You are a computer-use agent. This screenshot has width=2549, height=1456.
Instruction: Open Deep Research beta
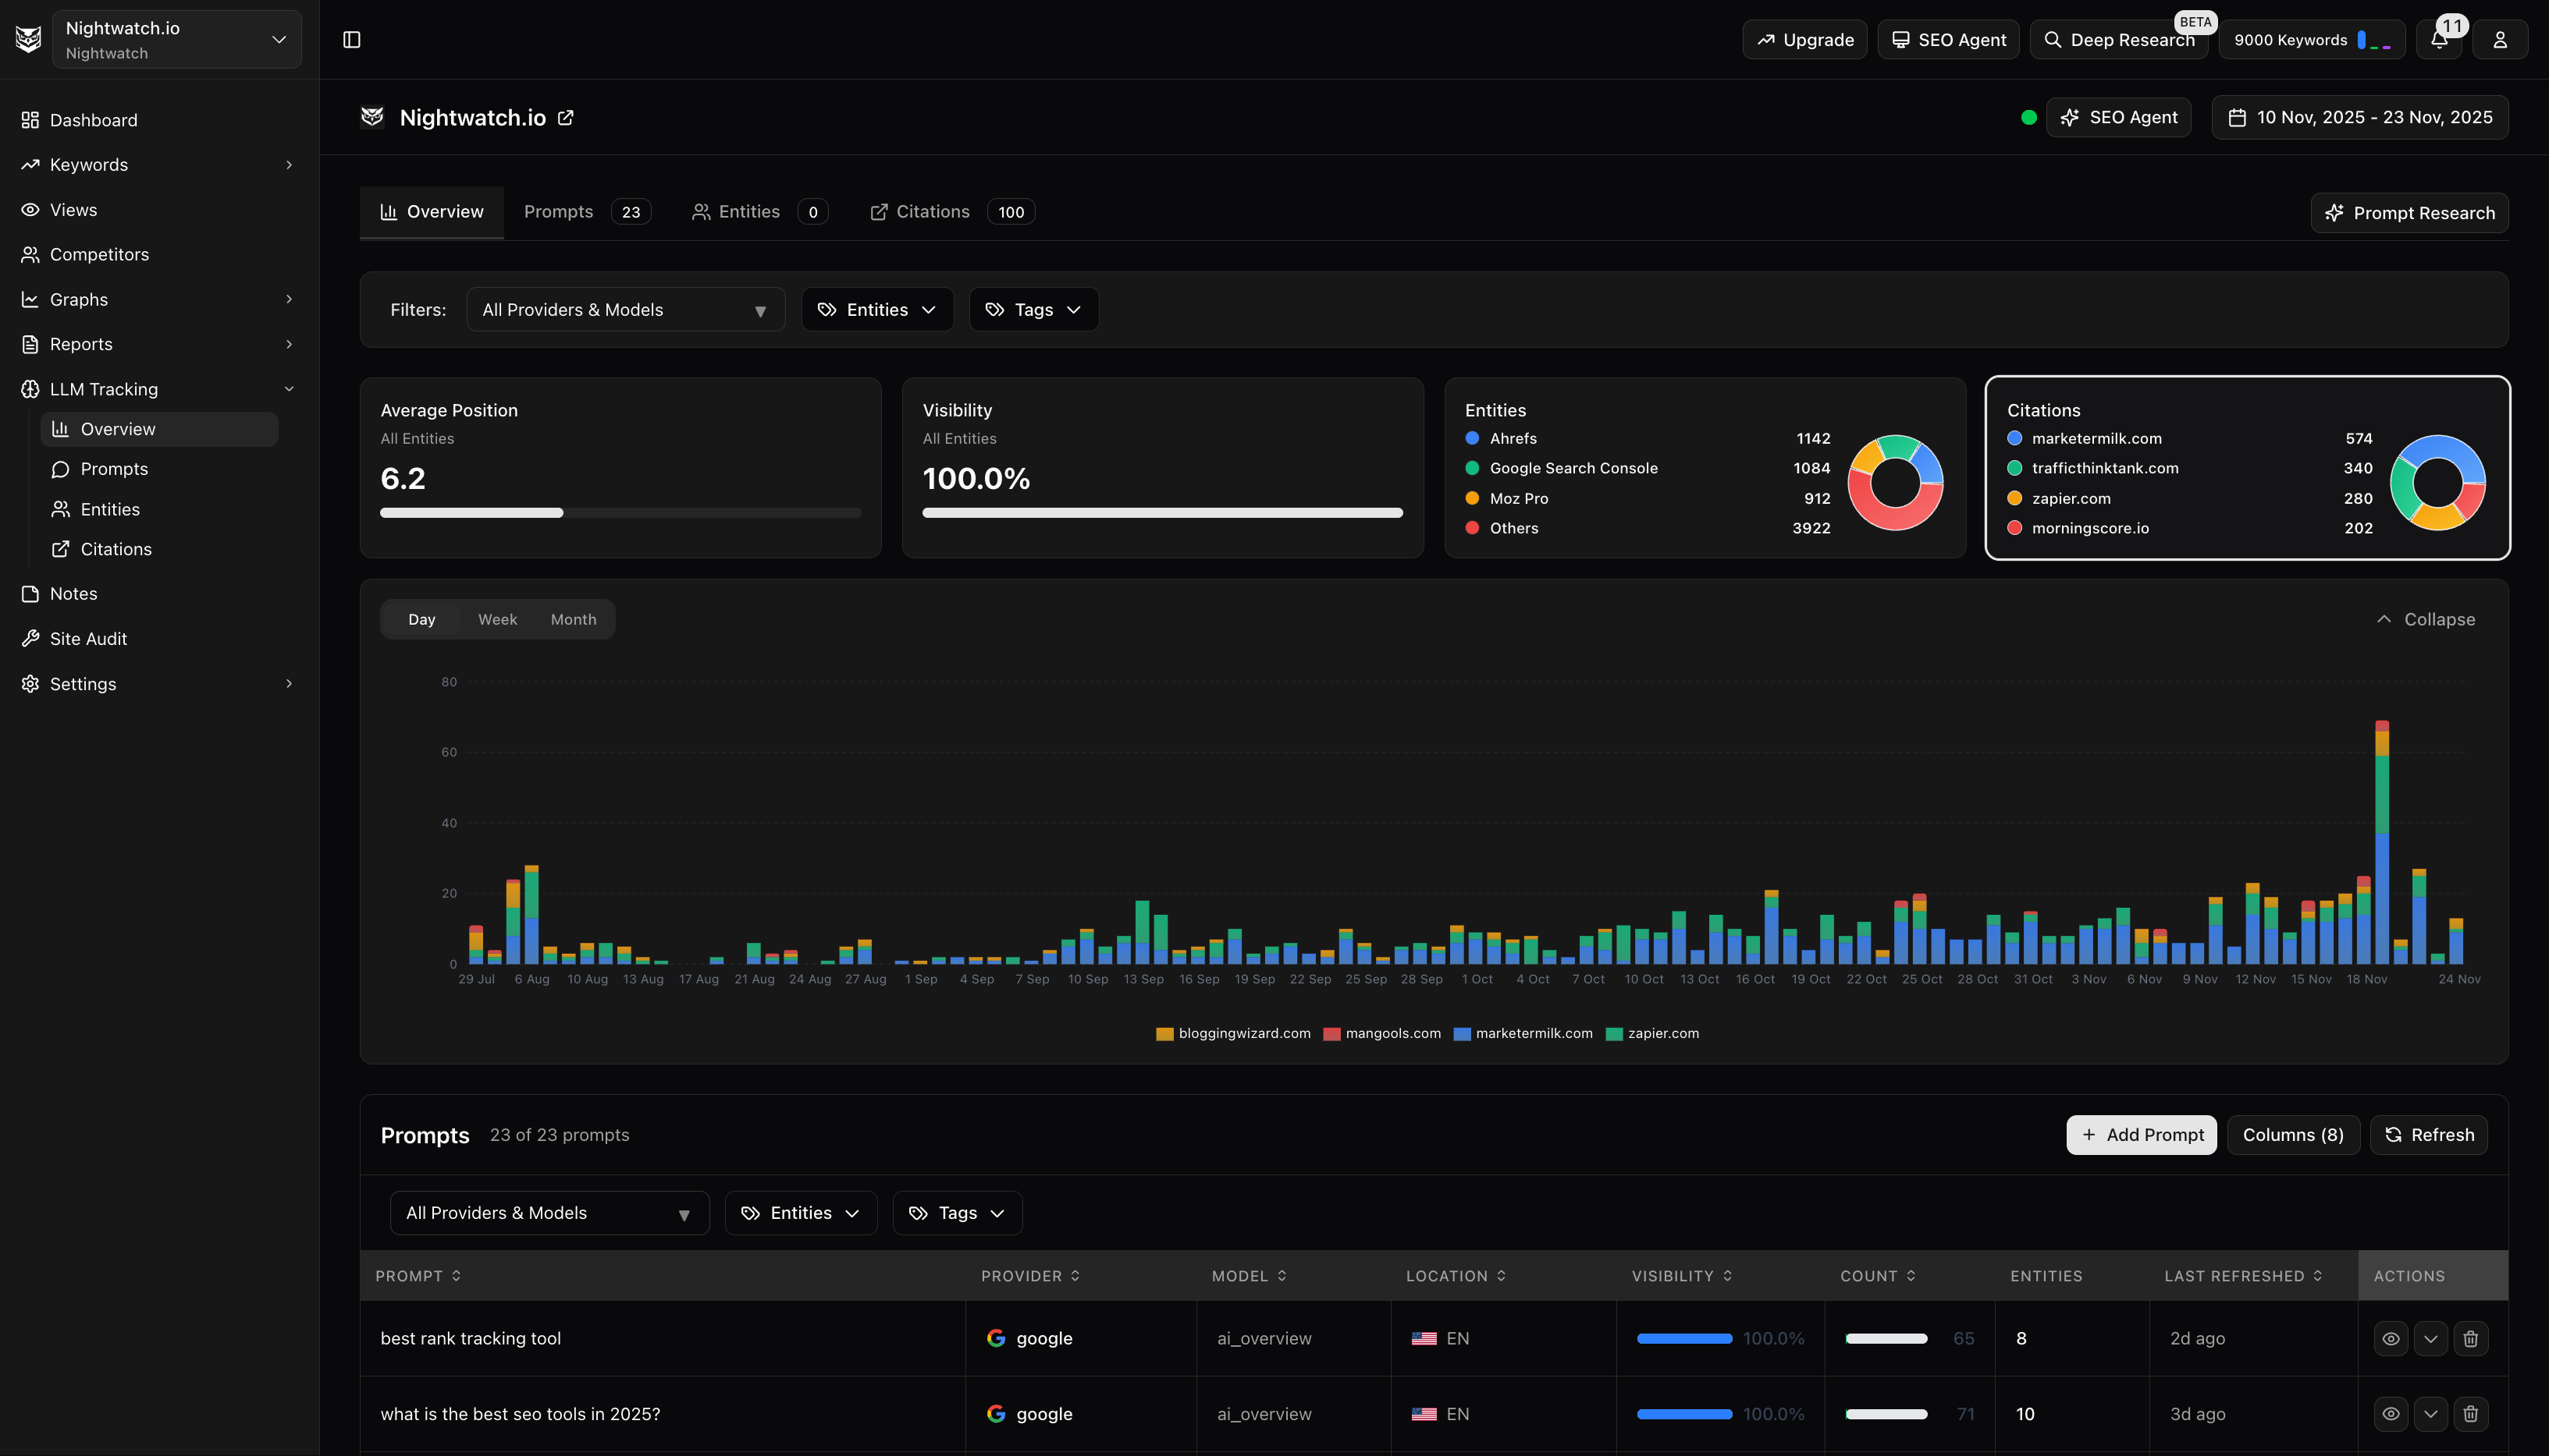coord(2119,40)
